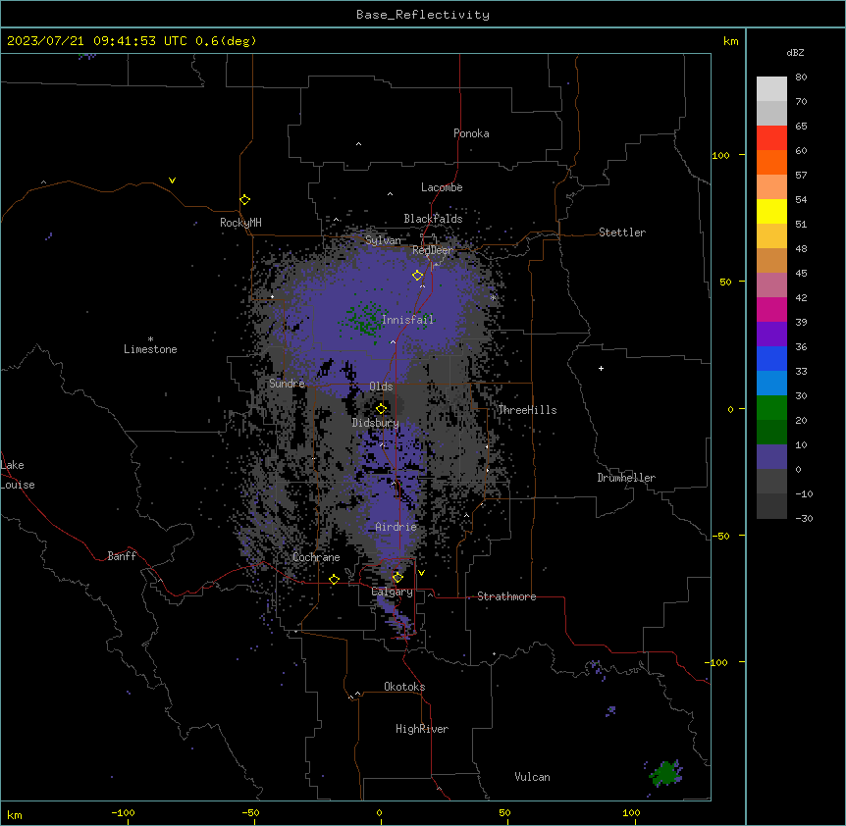Click the asterisk marker above Limestone

[150, 339]
